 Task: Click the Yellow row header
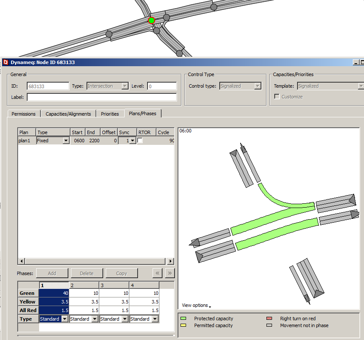pos(28,302)
